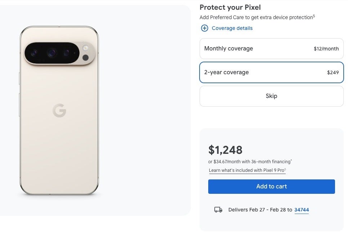Choose the 2-year coverage option

pos(271,72)
